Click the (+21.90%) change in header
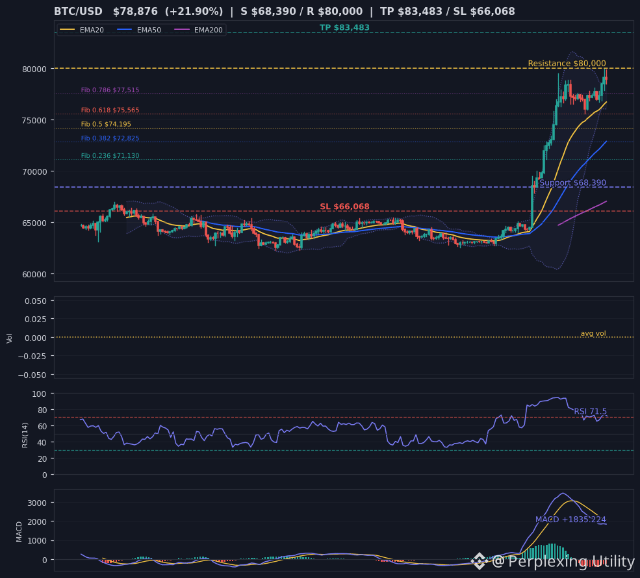 (194, 12)
